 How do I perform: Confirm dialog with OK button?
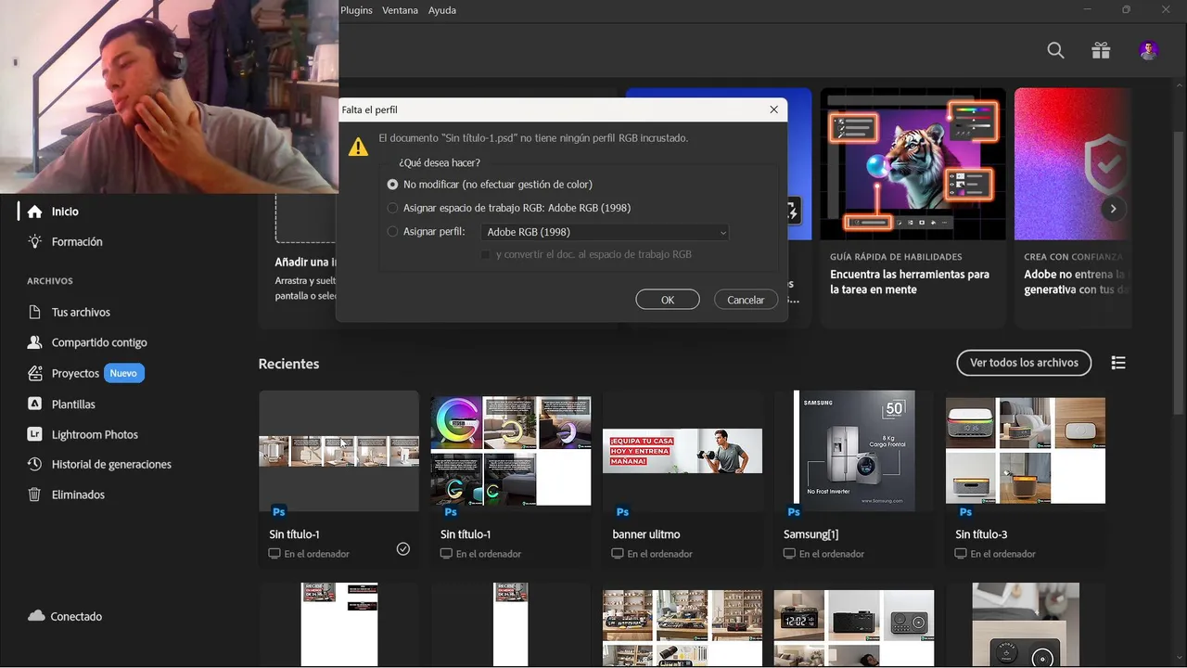[668, 300]
